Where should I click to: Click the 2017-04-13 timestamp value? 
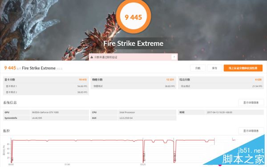click(x=219, y=112)
